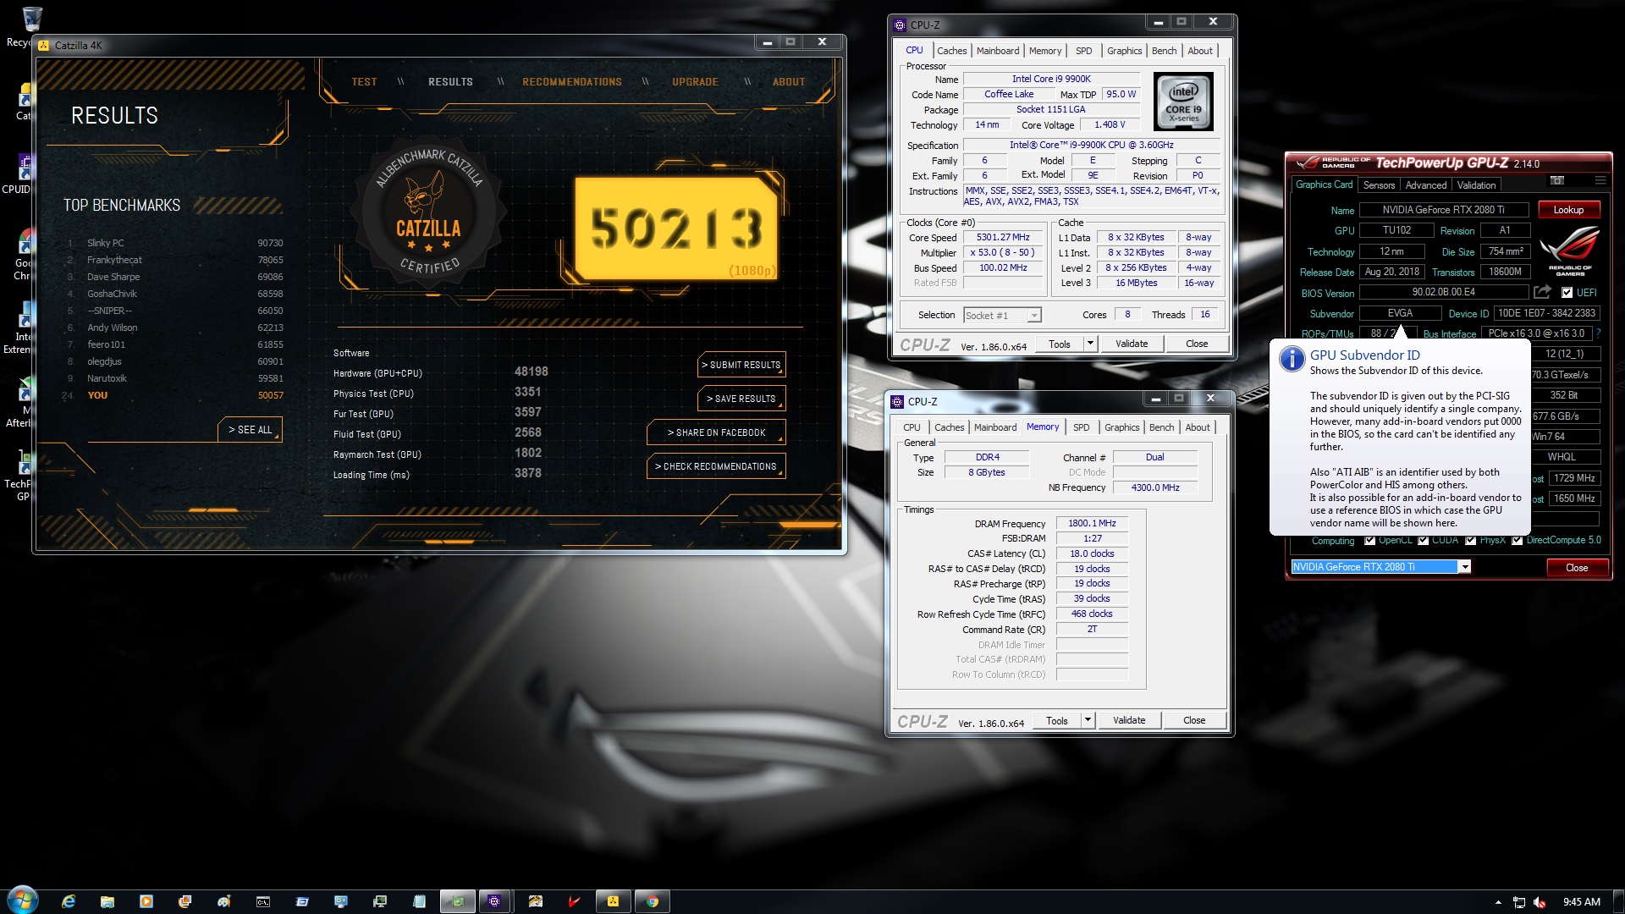Toggle CUDA checkbox in GPU-Z
The height and width of the screenshot is (914, 1625).
1424,541
